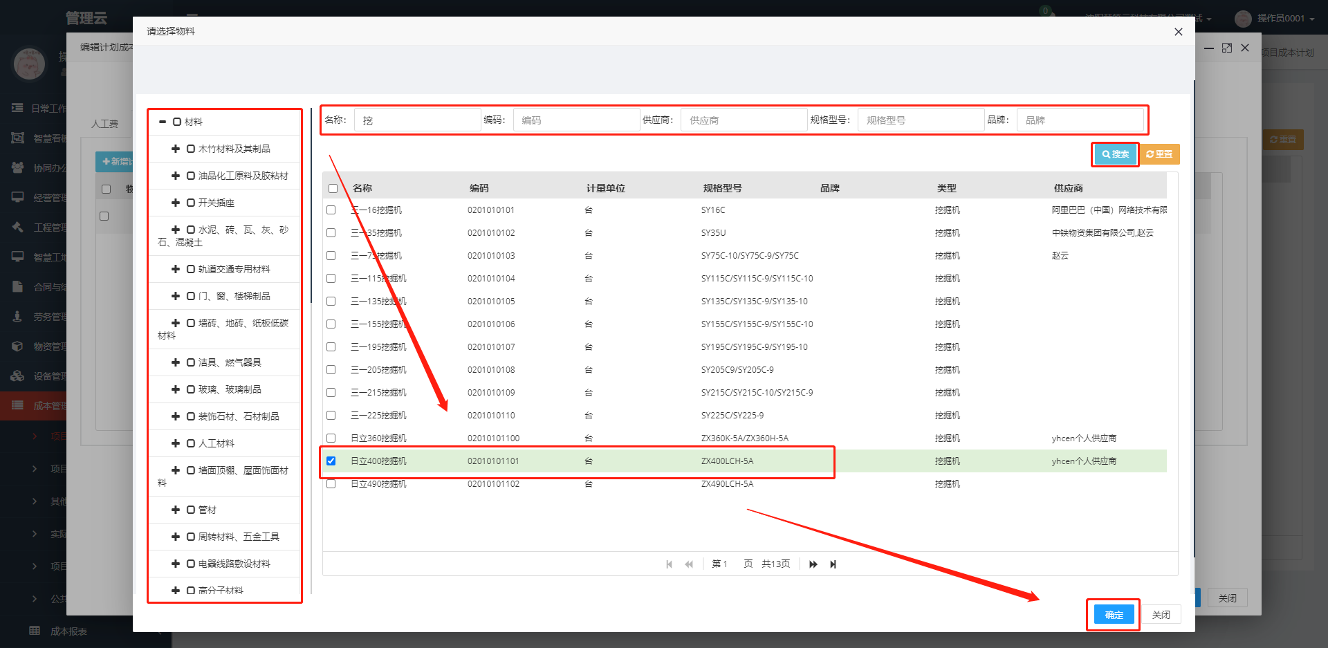Expand the 木竹材料及其制品 node

[176, 149]
